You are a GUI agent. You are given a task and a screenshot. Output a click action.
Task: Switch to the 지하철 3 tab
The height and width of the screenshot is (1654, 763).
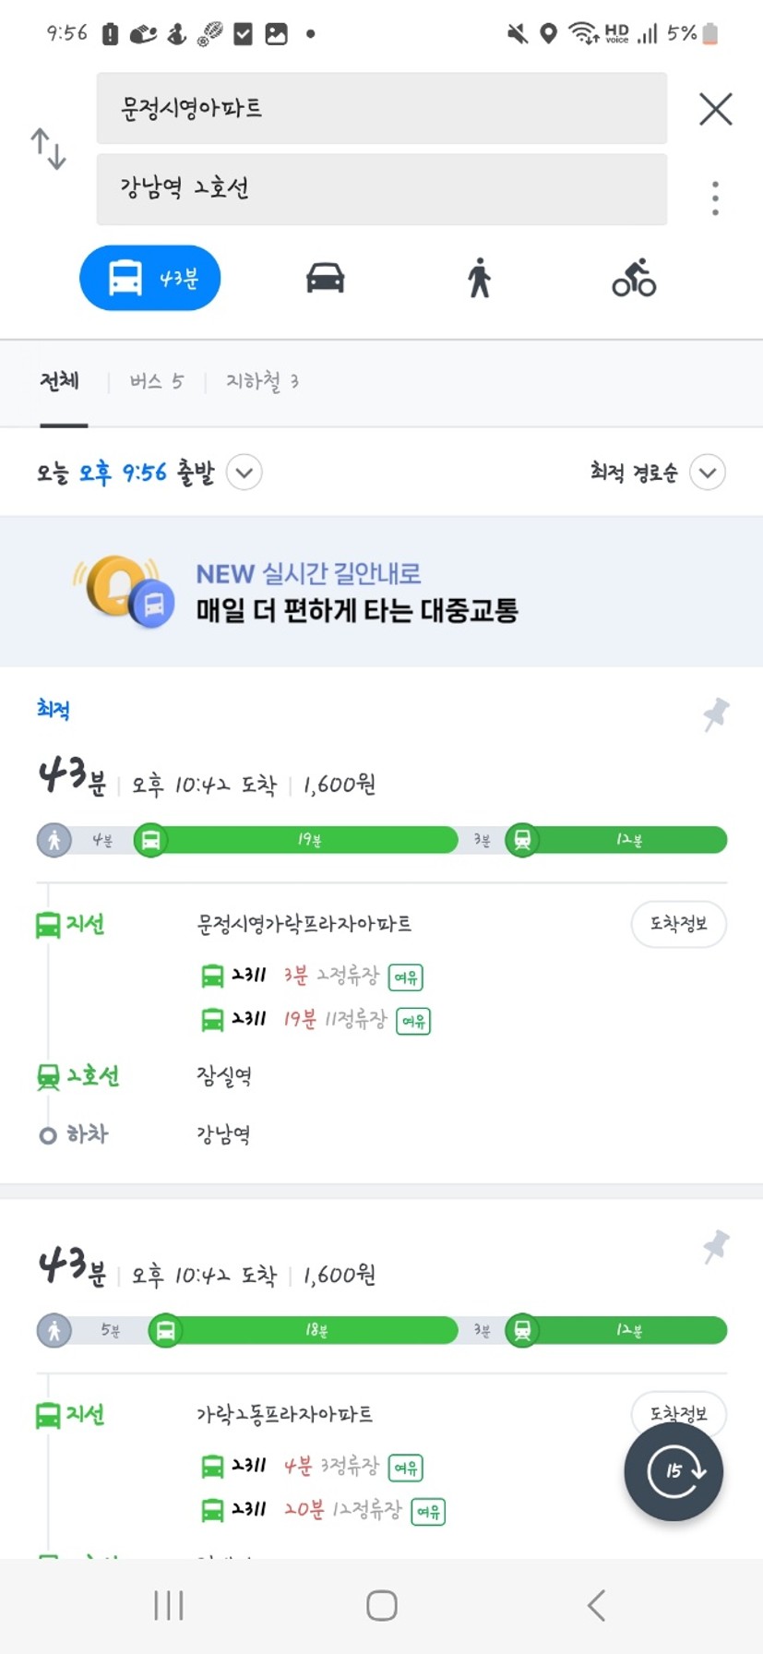click(262, 381)
